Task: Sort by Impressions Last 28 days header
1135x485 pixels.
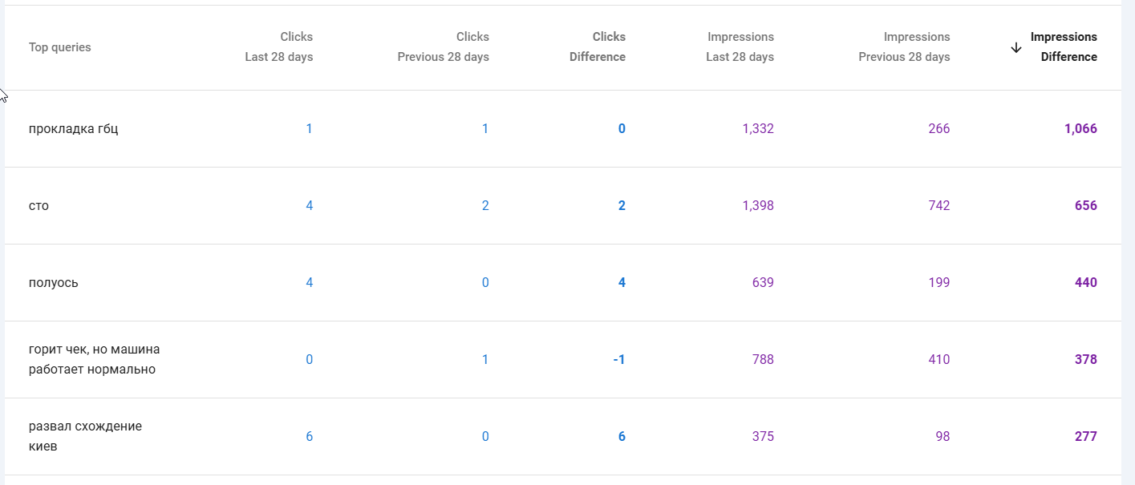Action: (x=740, y=47)
